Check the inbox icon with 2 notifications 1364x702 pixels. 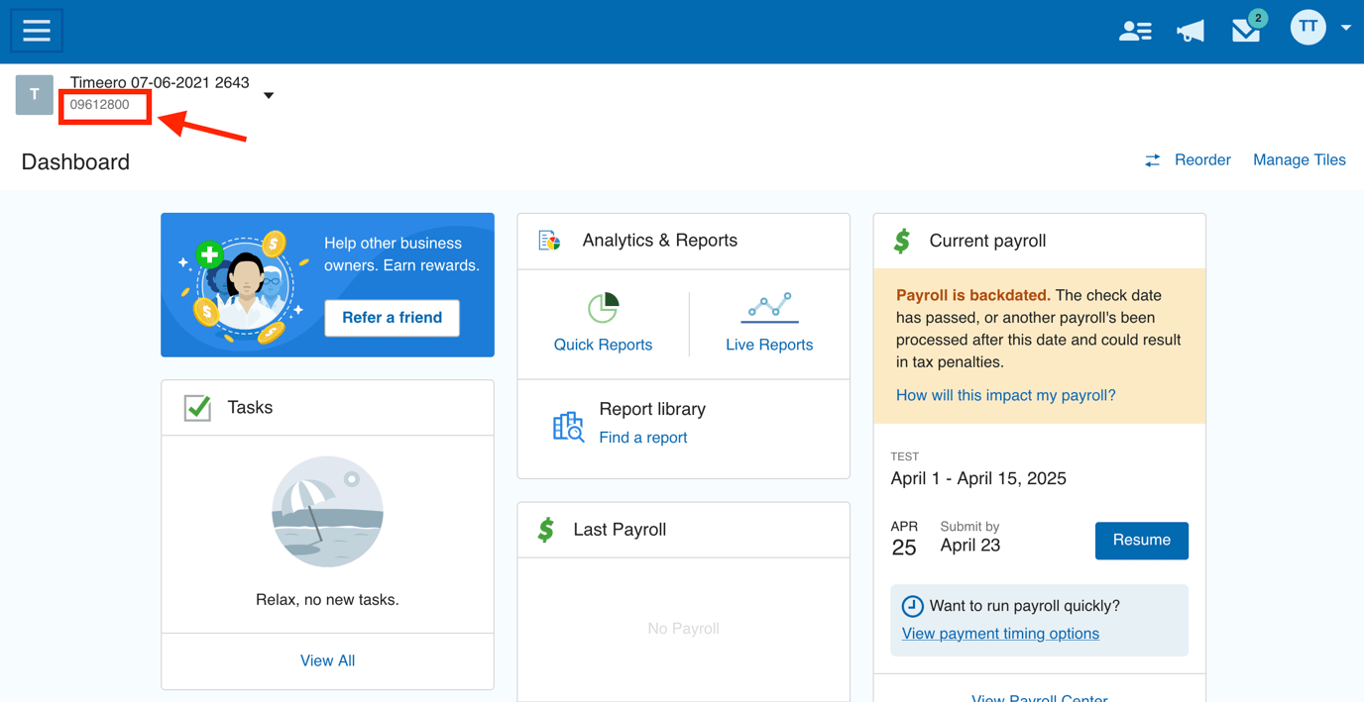pyautogui.click(x=1245, y=31)
